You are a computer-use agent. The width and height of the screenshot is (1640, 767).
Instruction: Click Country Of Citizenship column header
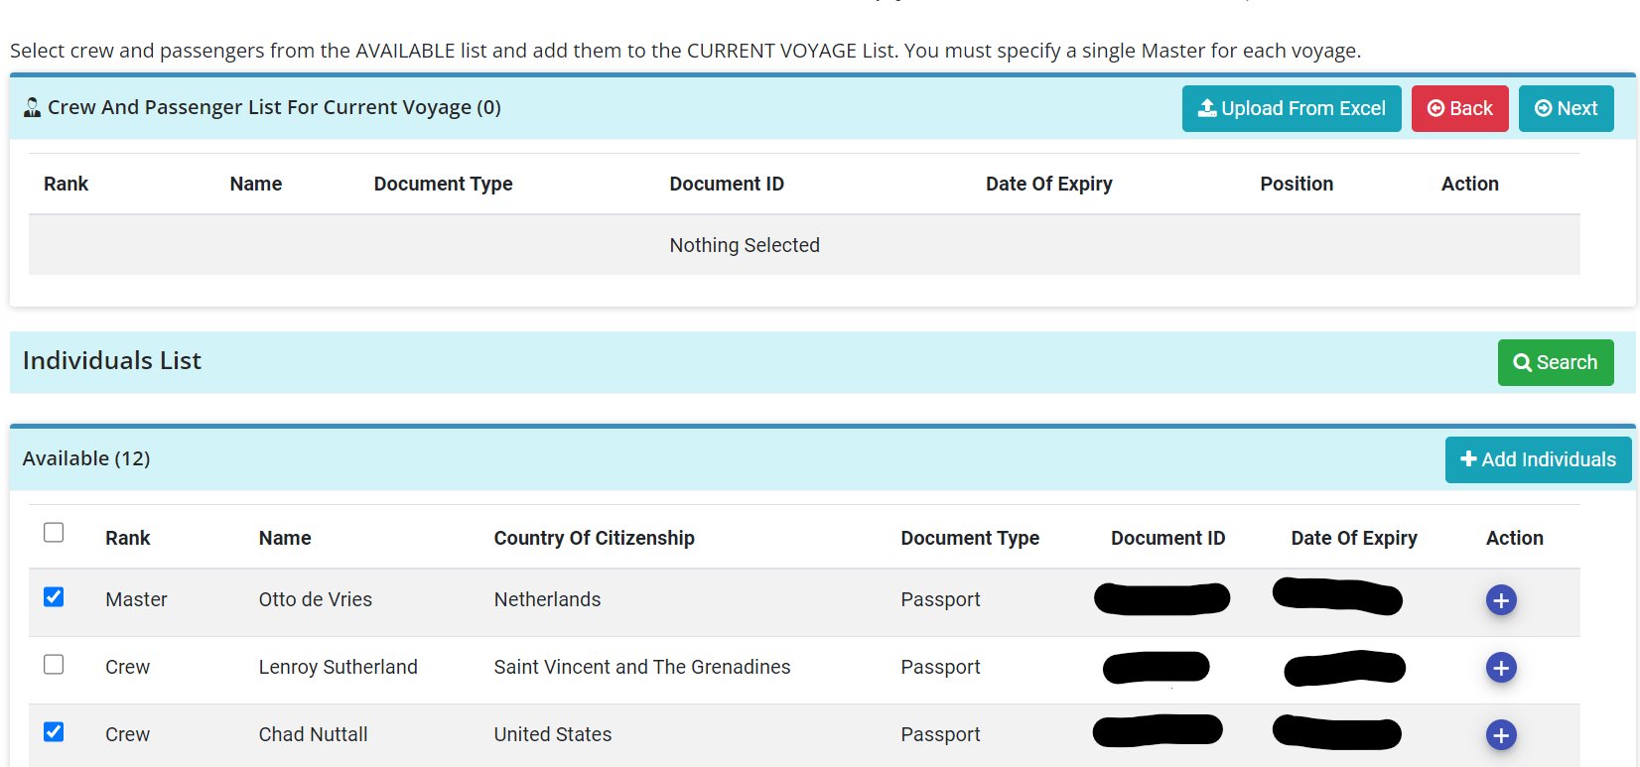pos(594,538)
